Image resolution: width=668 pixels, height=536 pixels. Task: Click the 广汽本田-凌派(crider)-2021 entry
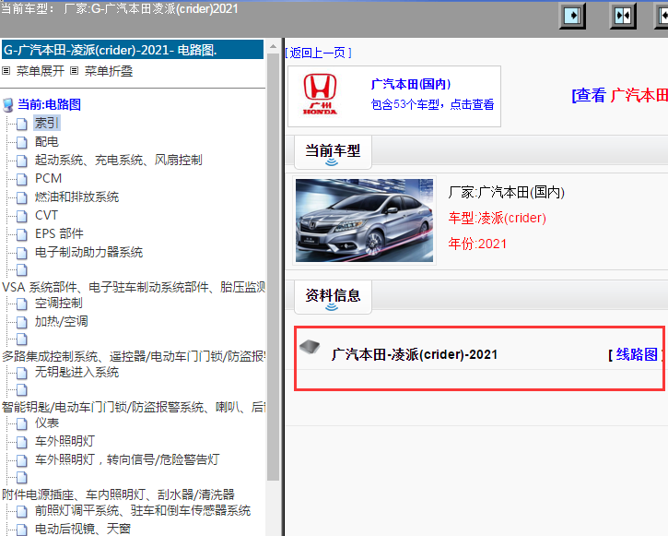(x=415, y=354)
